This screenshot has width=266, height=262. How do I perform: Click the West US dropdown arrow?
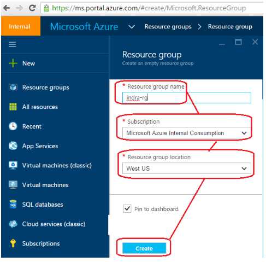coord(244,168)
